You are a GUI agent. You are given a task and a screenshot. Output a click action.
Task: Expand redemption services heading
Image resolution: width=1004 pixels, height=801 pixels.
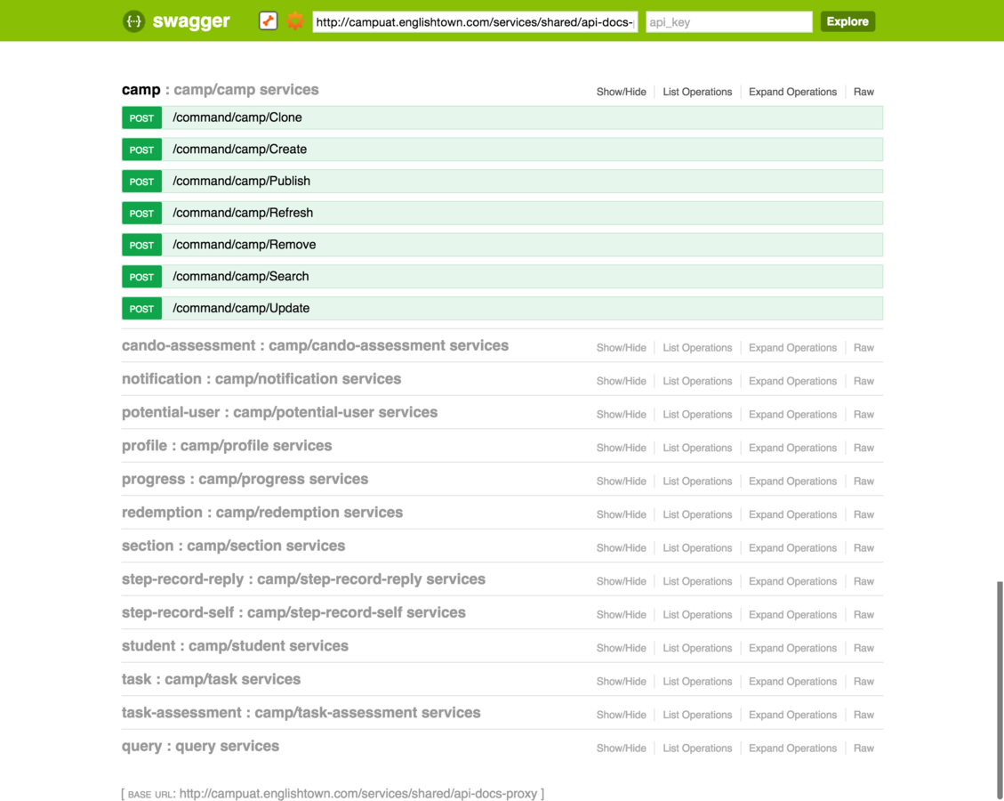tap(261, 512)
